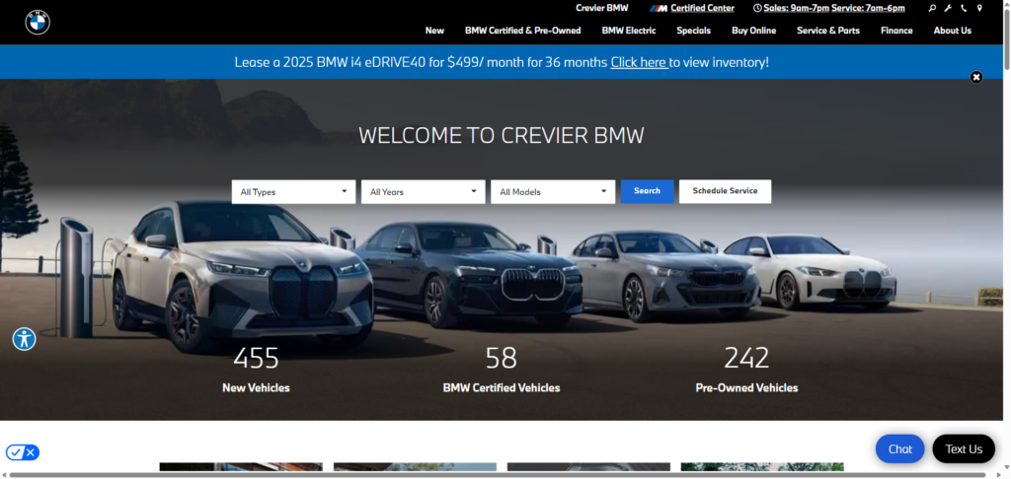This screenshot has height=479, width=1011.
Task: Expand the All Types dropdown
Action: tap(293, 192)
